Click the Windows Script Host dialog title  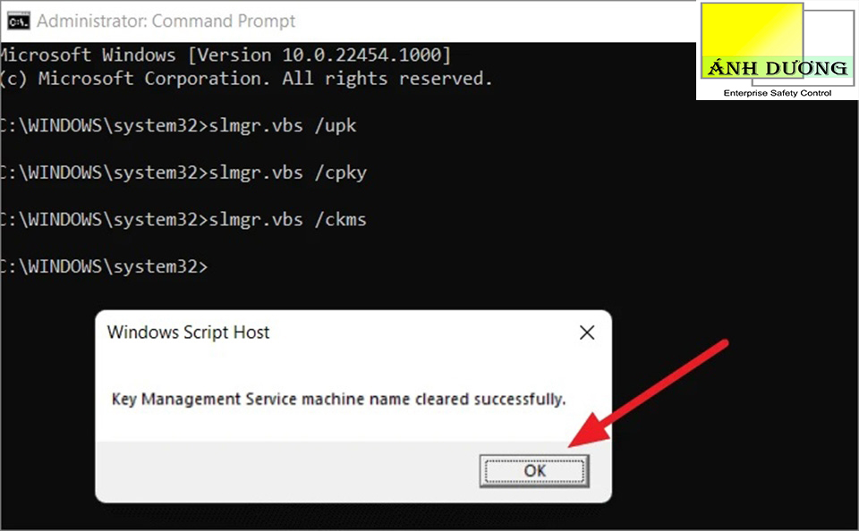click(188, 333)
